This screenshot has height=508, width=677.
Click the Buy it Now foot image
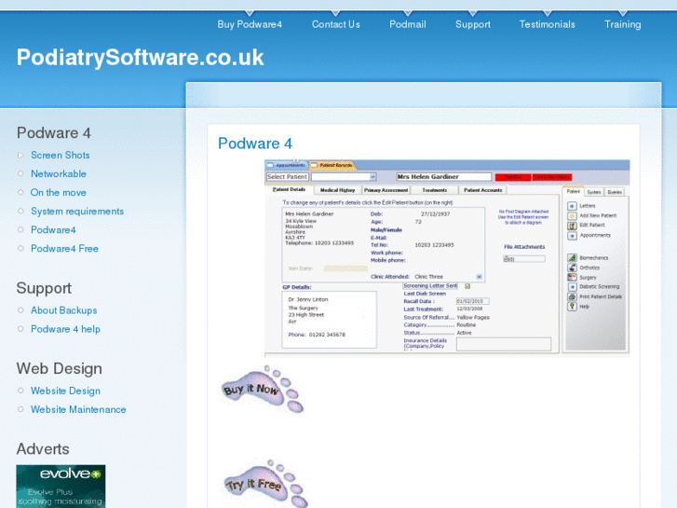pos(263,389)
